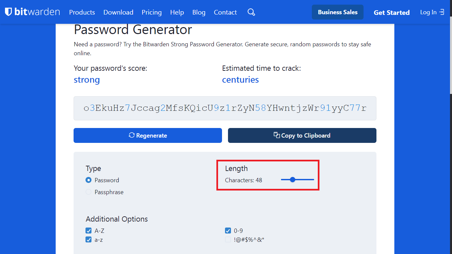
Task: Click the Business Sales button
Action: coord(338,12)
